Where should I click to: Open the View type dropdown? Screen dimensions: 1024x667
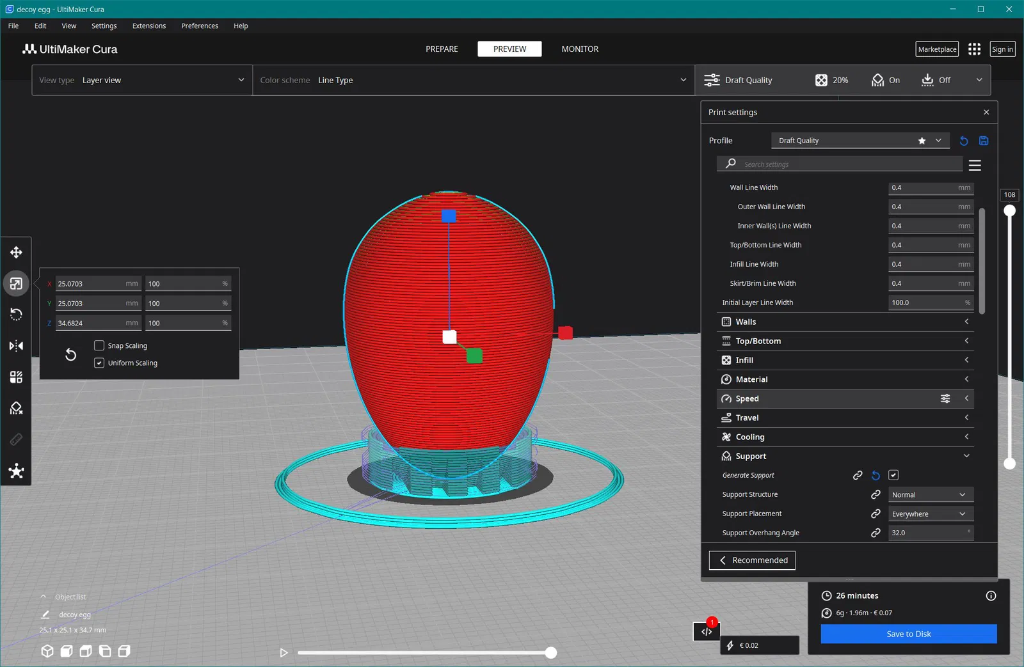click(x=142, y=80)
